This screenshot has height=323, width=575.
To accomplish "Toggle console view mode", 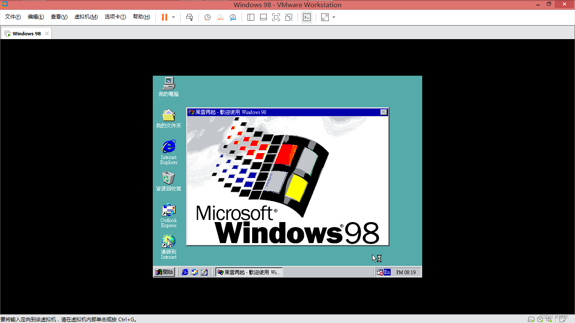I will tap(307, 17).
